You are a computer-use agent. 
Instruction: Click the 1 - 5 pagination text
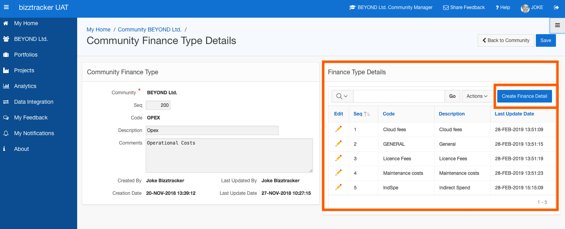coord(542,202)
